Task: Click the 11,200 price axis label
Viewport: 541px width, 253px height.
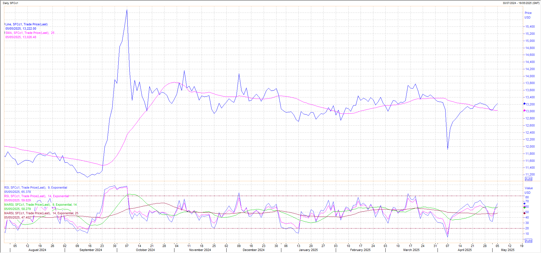Action: coord(530,174)
